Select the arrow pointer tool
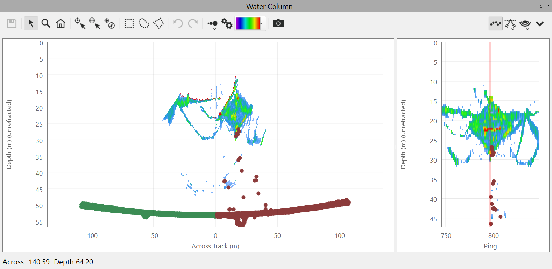This screenshot has height=269, width=552. click(x=31, y=23)
